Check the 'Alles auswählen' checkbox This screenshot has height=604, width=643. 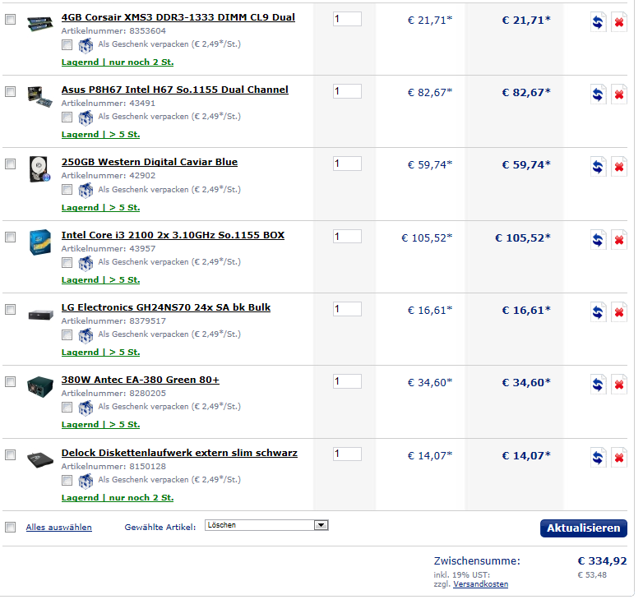tap(10, 527)
